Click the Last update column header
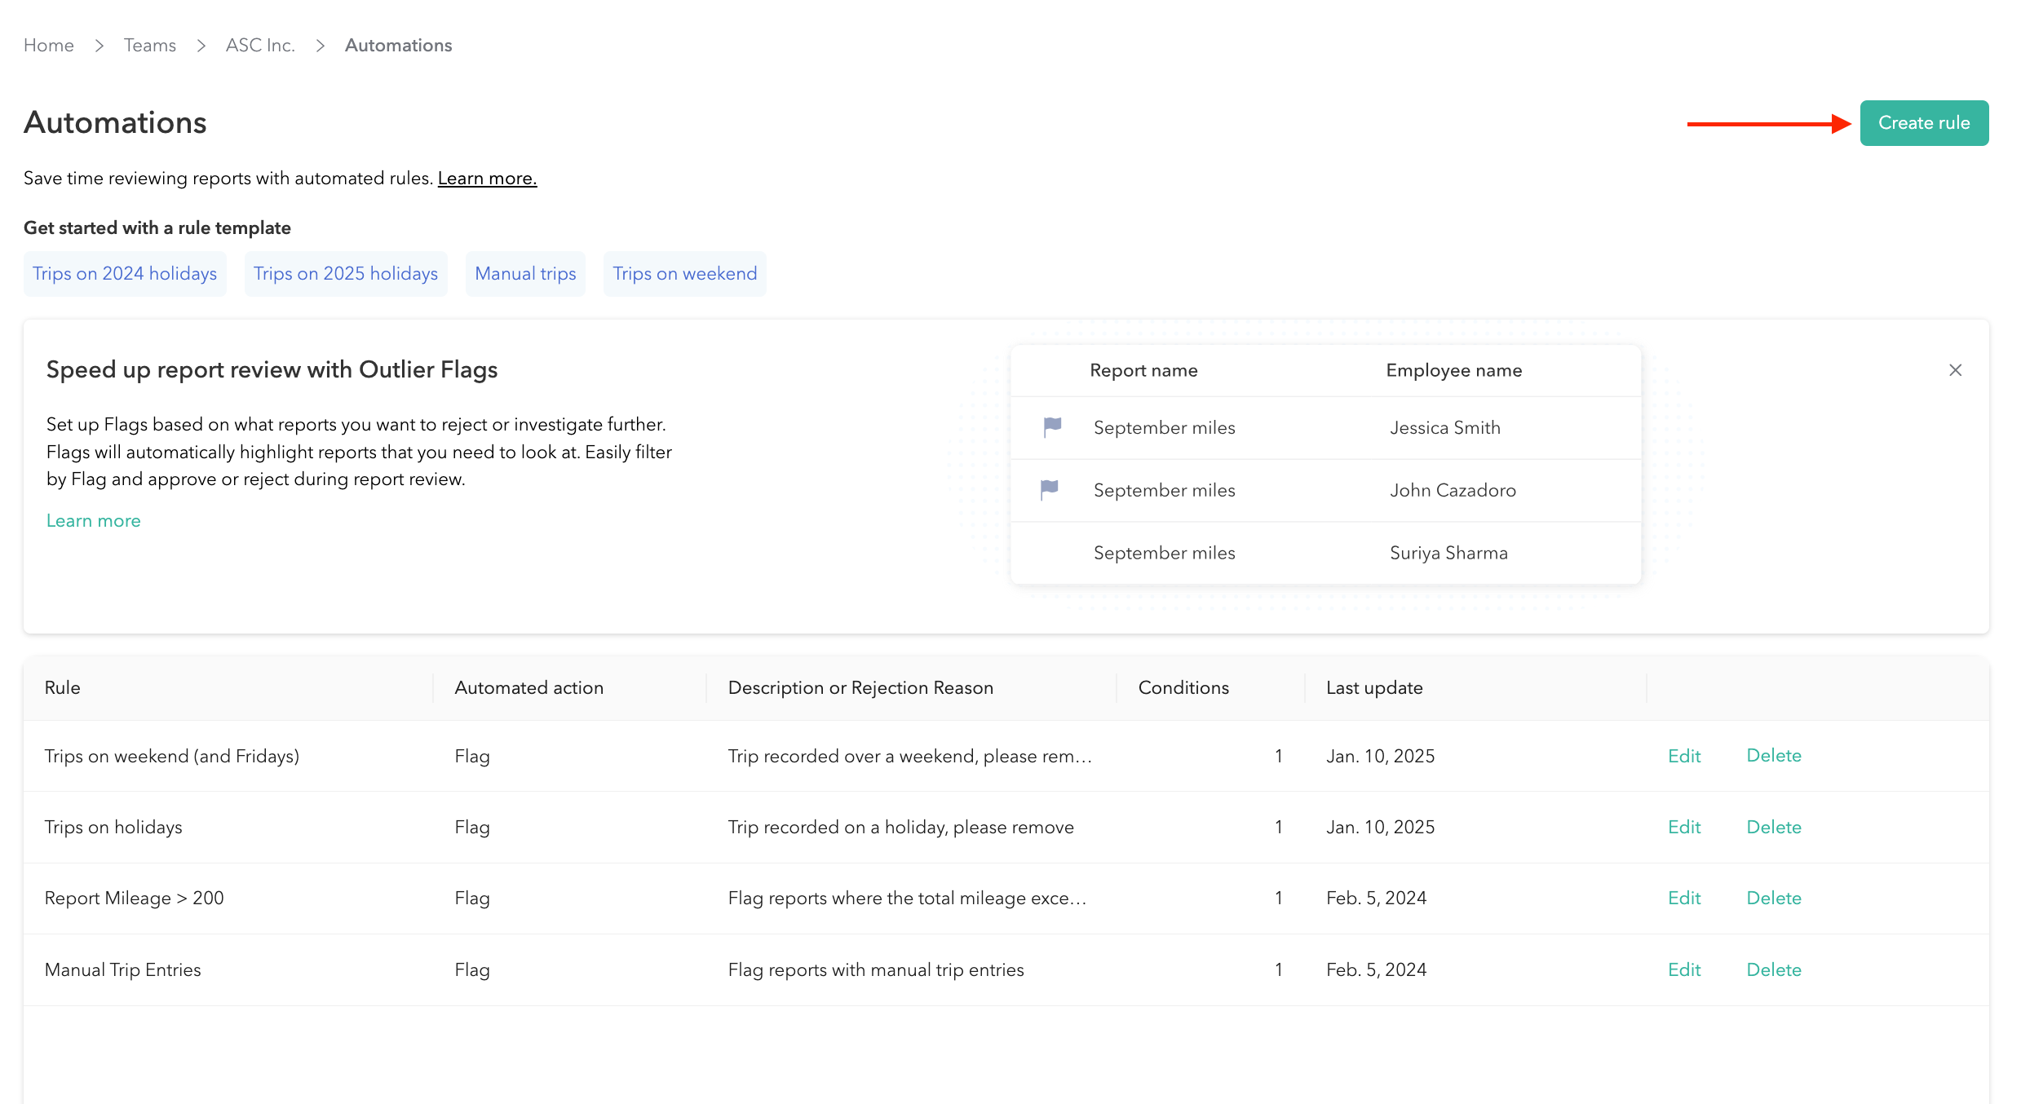This screenshot has width=2021, height=1104. point(1373,688)
